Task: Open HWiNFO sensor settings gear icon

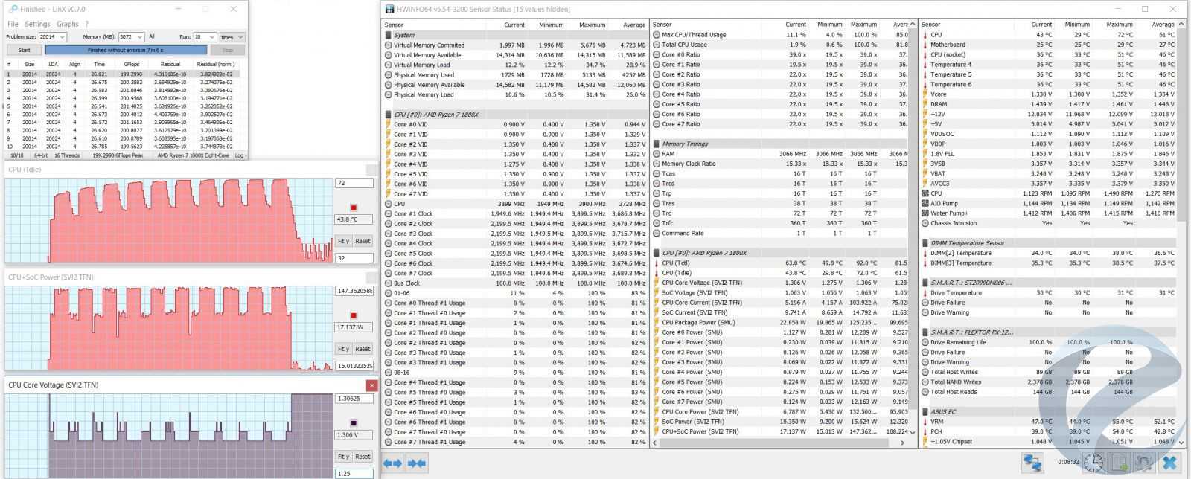Action: tap(1144, 463)
